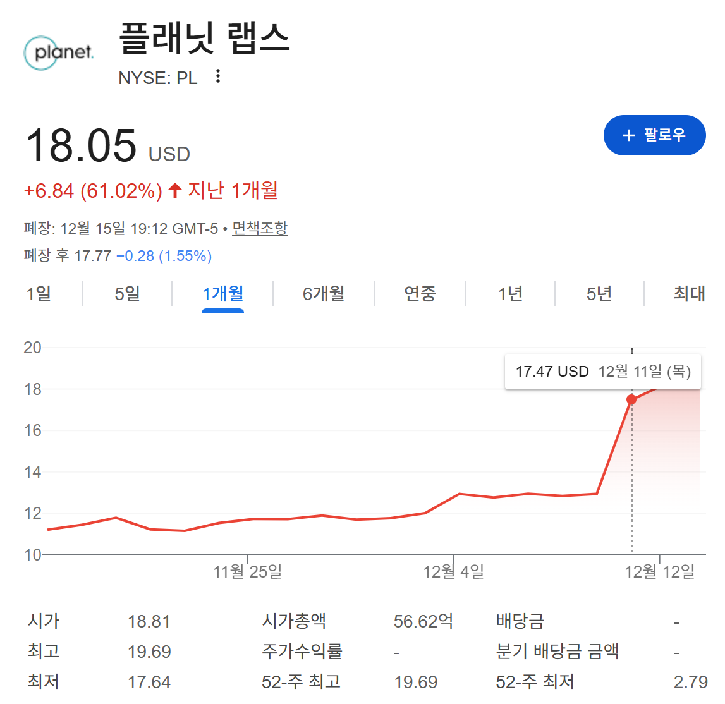The image size is (725, 704).
Task: Click the 배당금 label
Action: tap(520, 621)
